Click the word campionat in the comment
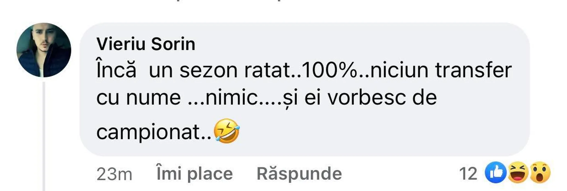 pyautogui.click(x=149, y=133)
